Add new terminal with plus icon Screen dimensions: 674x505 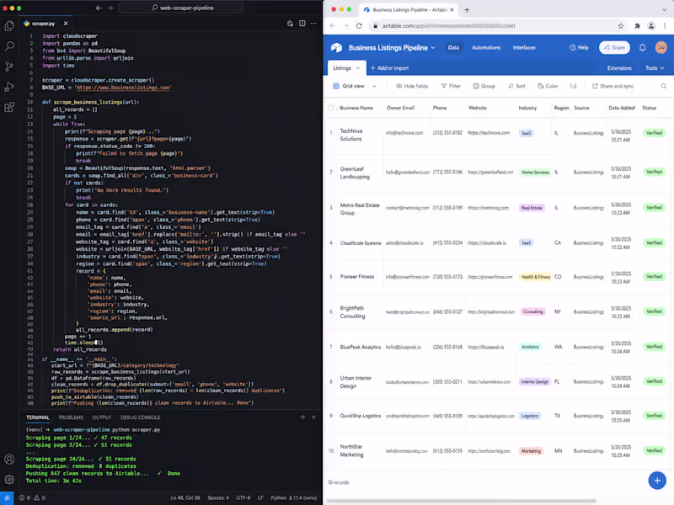(302, 417)
